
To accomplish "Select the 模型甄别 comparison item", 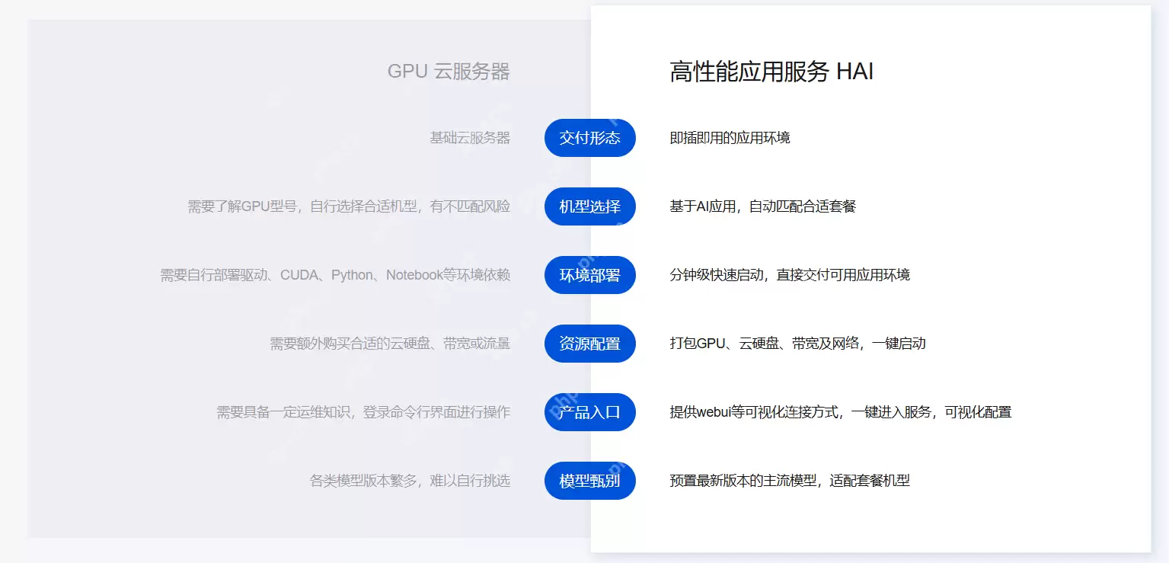I will 590,481.
